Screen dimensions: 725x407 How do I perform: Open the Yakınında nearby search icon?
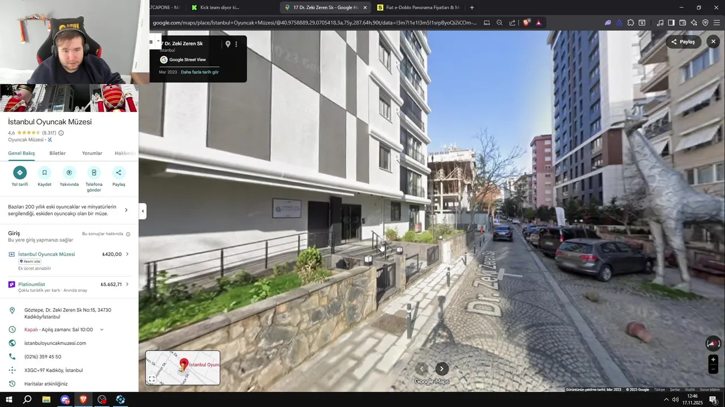tap(69, 172)
